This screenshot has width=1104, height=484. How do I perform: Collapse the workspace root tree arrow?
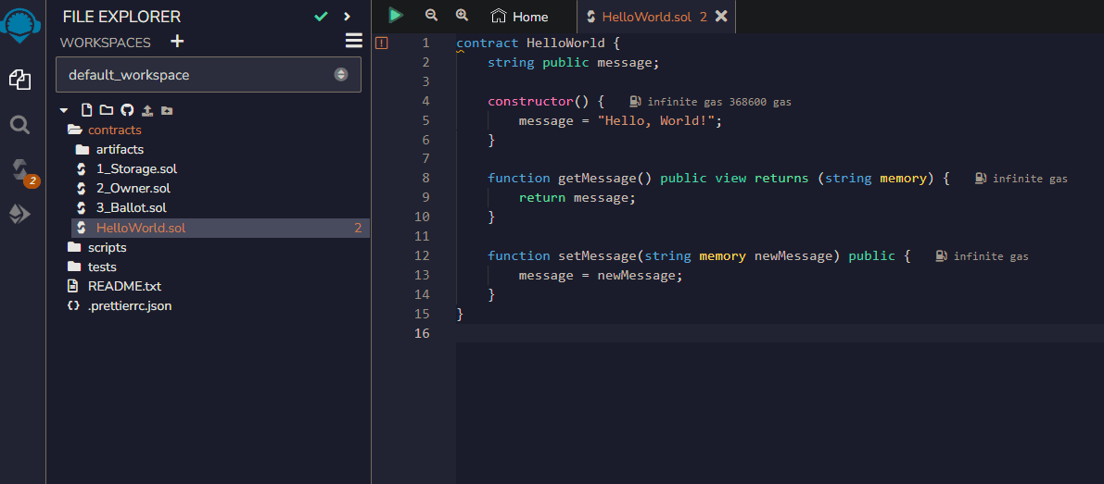pyautogui.click(x=65, y=110)
